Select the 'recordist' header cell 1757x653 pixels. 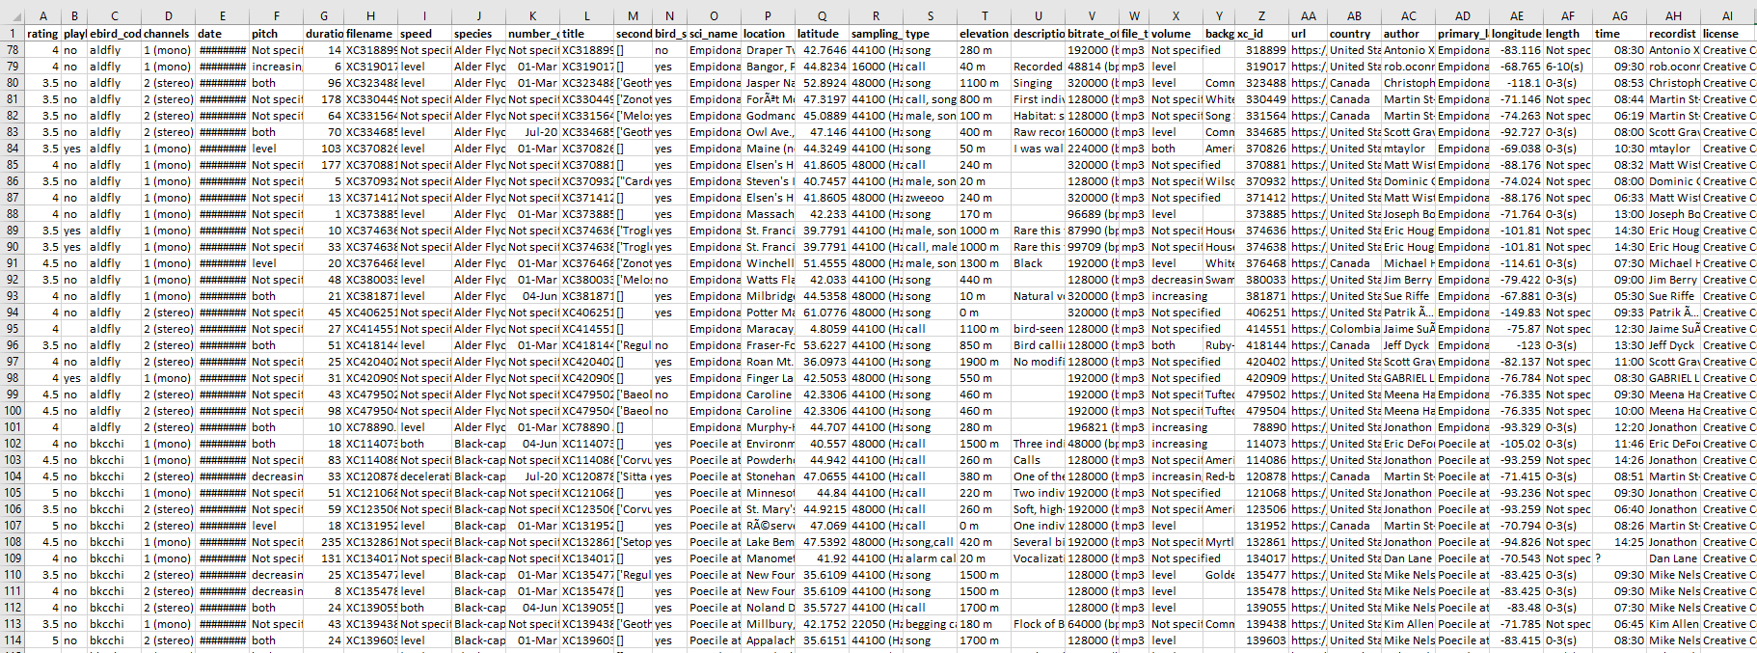(1673, 33)
